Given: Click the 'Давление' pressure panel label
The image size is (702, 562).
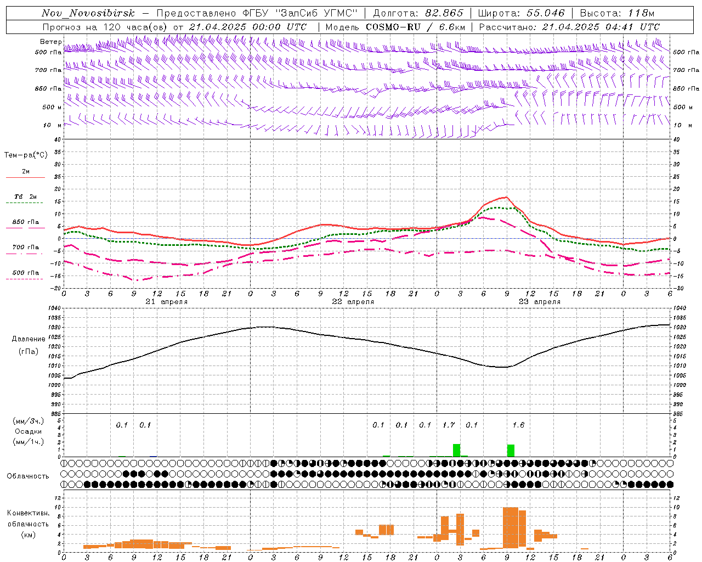Looking at the screenshot, I should tap(29, 339).
